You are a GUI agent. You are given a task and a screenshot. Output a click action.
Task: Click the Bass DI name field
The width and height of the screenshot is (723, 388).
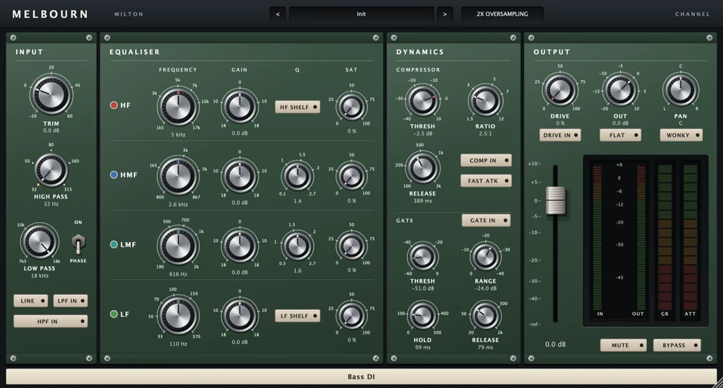(361, 376)
